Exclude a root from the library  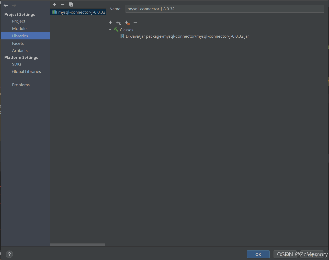point(127,23)
